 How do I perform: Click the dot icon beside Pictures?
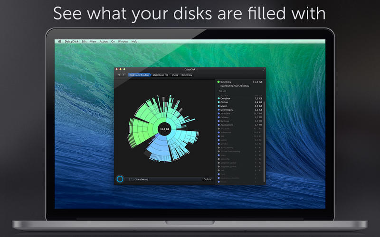click(x=218, y=117)
